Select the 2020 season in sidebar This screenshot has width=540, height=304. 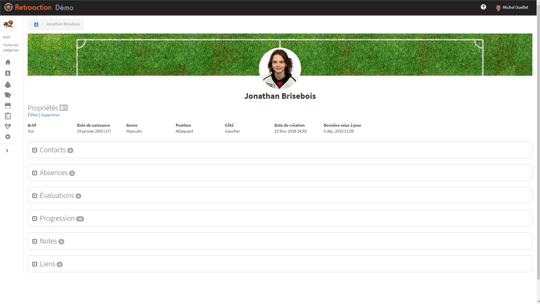(x=6, y=37)
